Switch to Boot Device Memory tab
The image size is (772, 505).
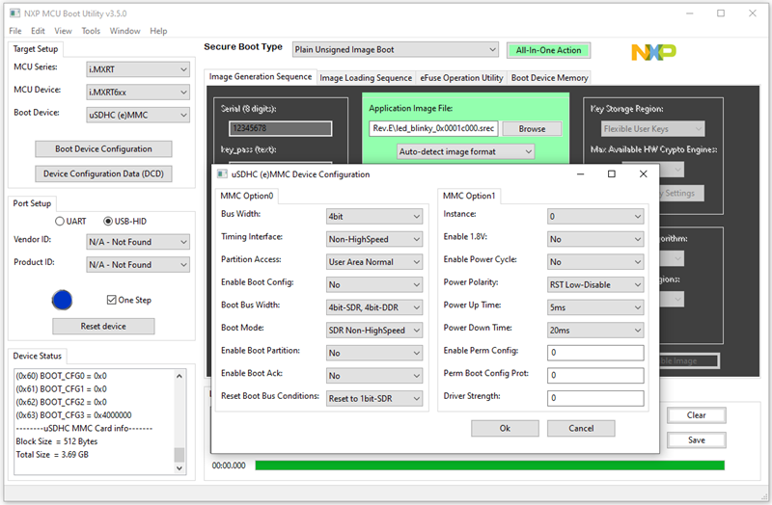pos(549,78)
